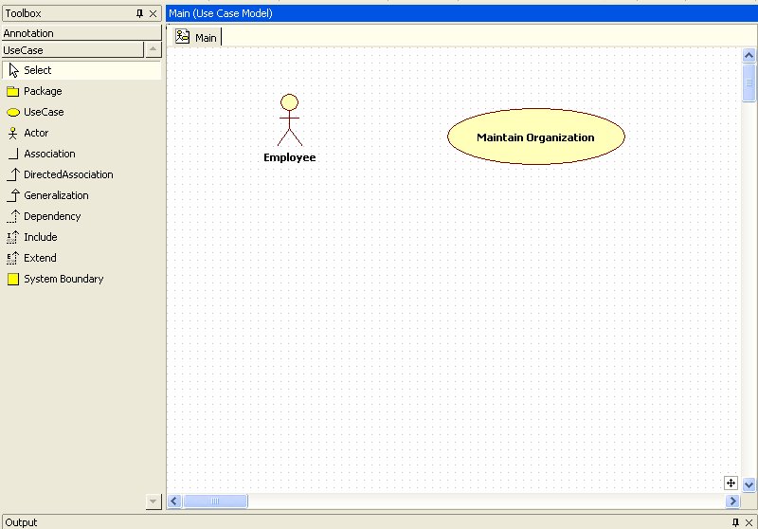Click the toolbox scroll-down arrow at bottom
This screenshot has height=529, width=758.
pos(153,502)
